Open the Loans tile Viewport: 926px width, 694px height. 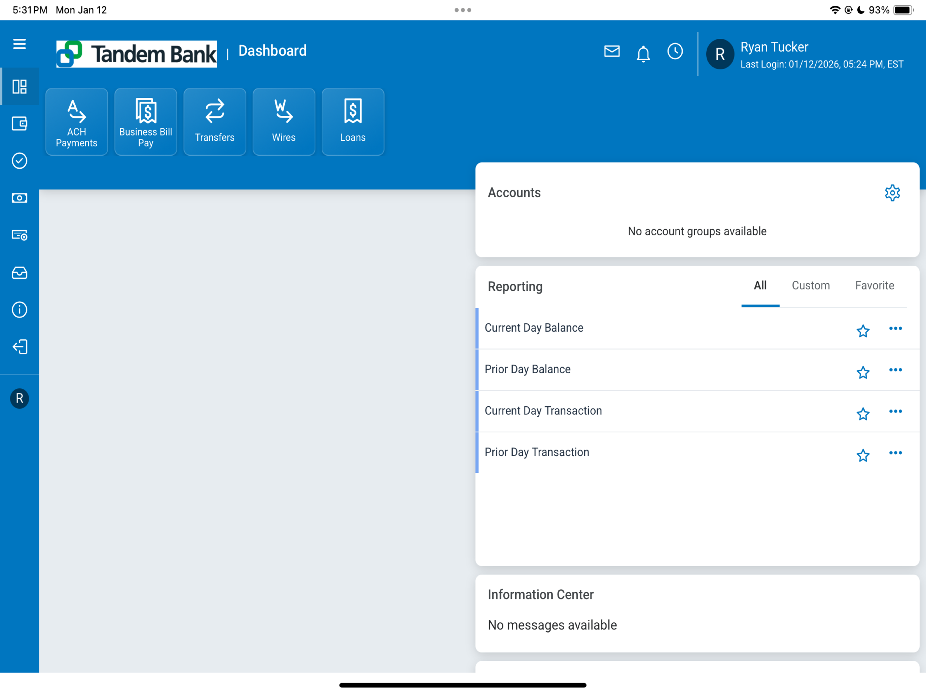click(353, 122)
